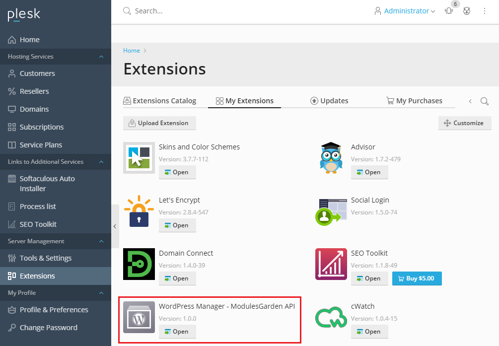Open the three-dot more menu in the header

[485, 11]
